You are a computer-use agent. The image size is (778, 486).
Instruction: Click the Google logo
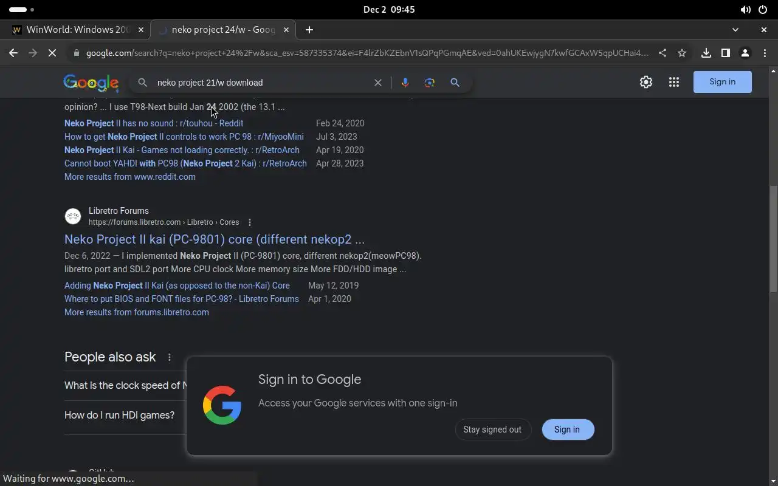tap(91, 83)
